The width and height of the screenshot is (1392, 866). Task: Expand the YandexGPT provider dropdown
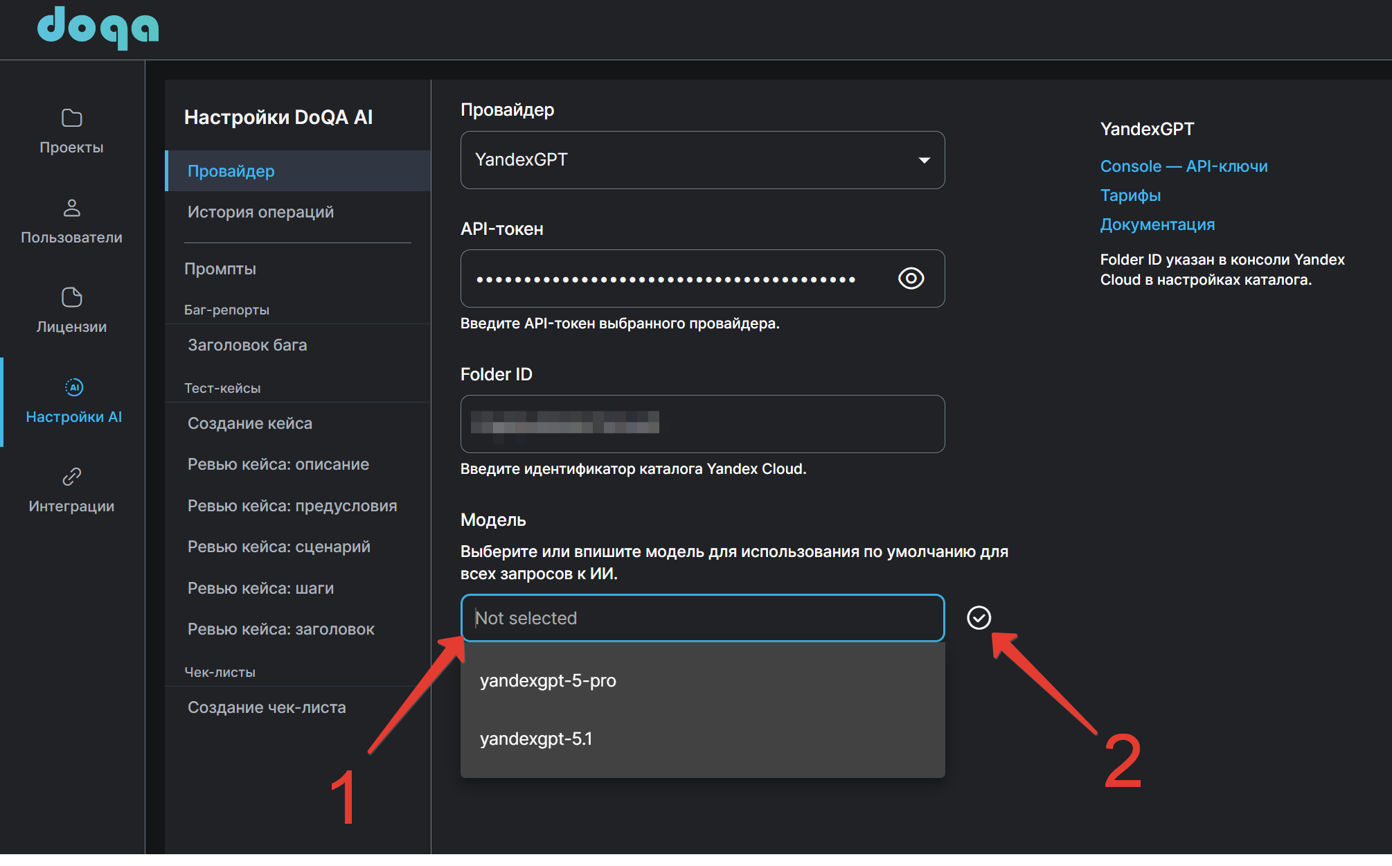(702, 160)
